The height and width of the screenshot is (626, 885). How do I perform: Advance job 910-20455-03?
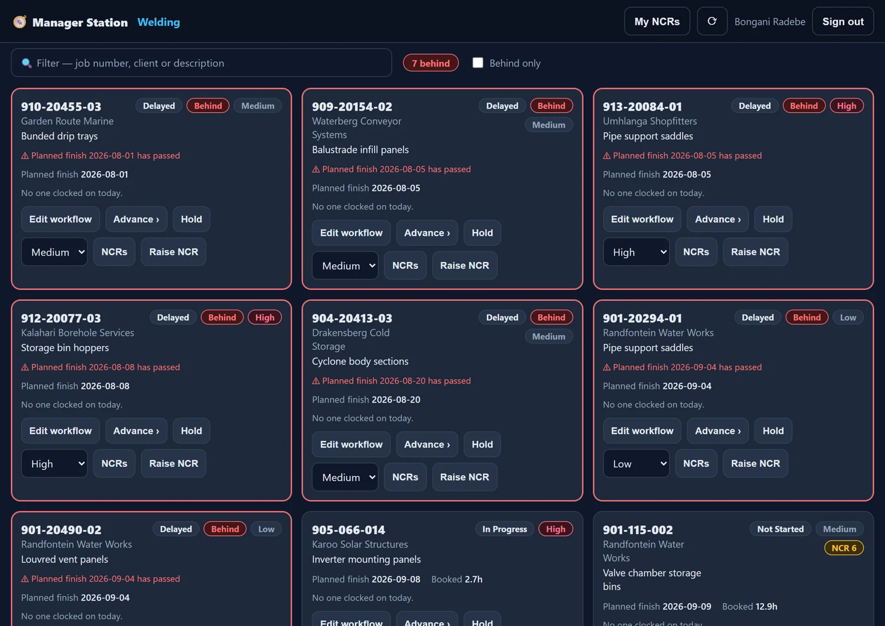pyautogui.click(x=136, y=219)
